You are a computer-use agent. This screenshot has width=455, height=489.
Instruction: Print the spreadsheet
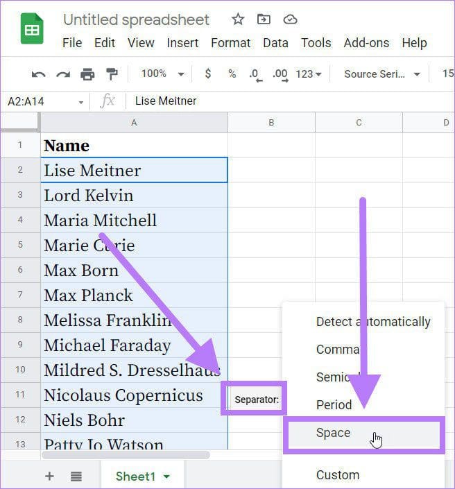[87, 74]
